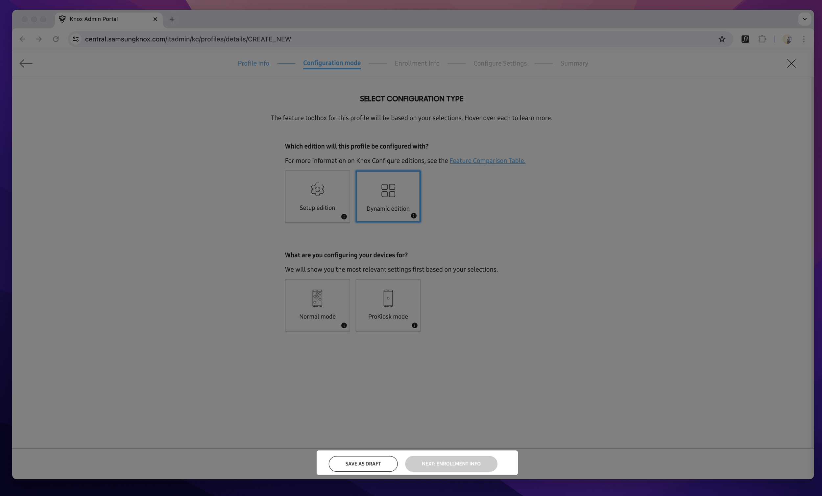Click Next: Enrollment Info button
Viewport: 822px width, 496px height.
coord(451,464)
